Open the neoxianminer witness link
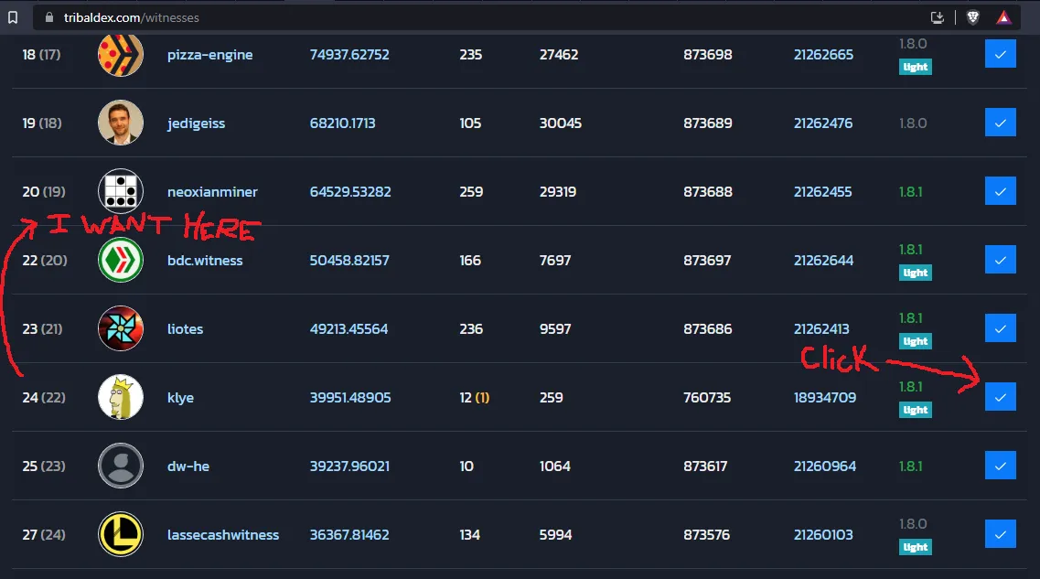 click(x=212, y=192)
